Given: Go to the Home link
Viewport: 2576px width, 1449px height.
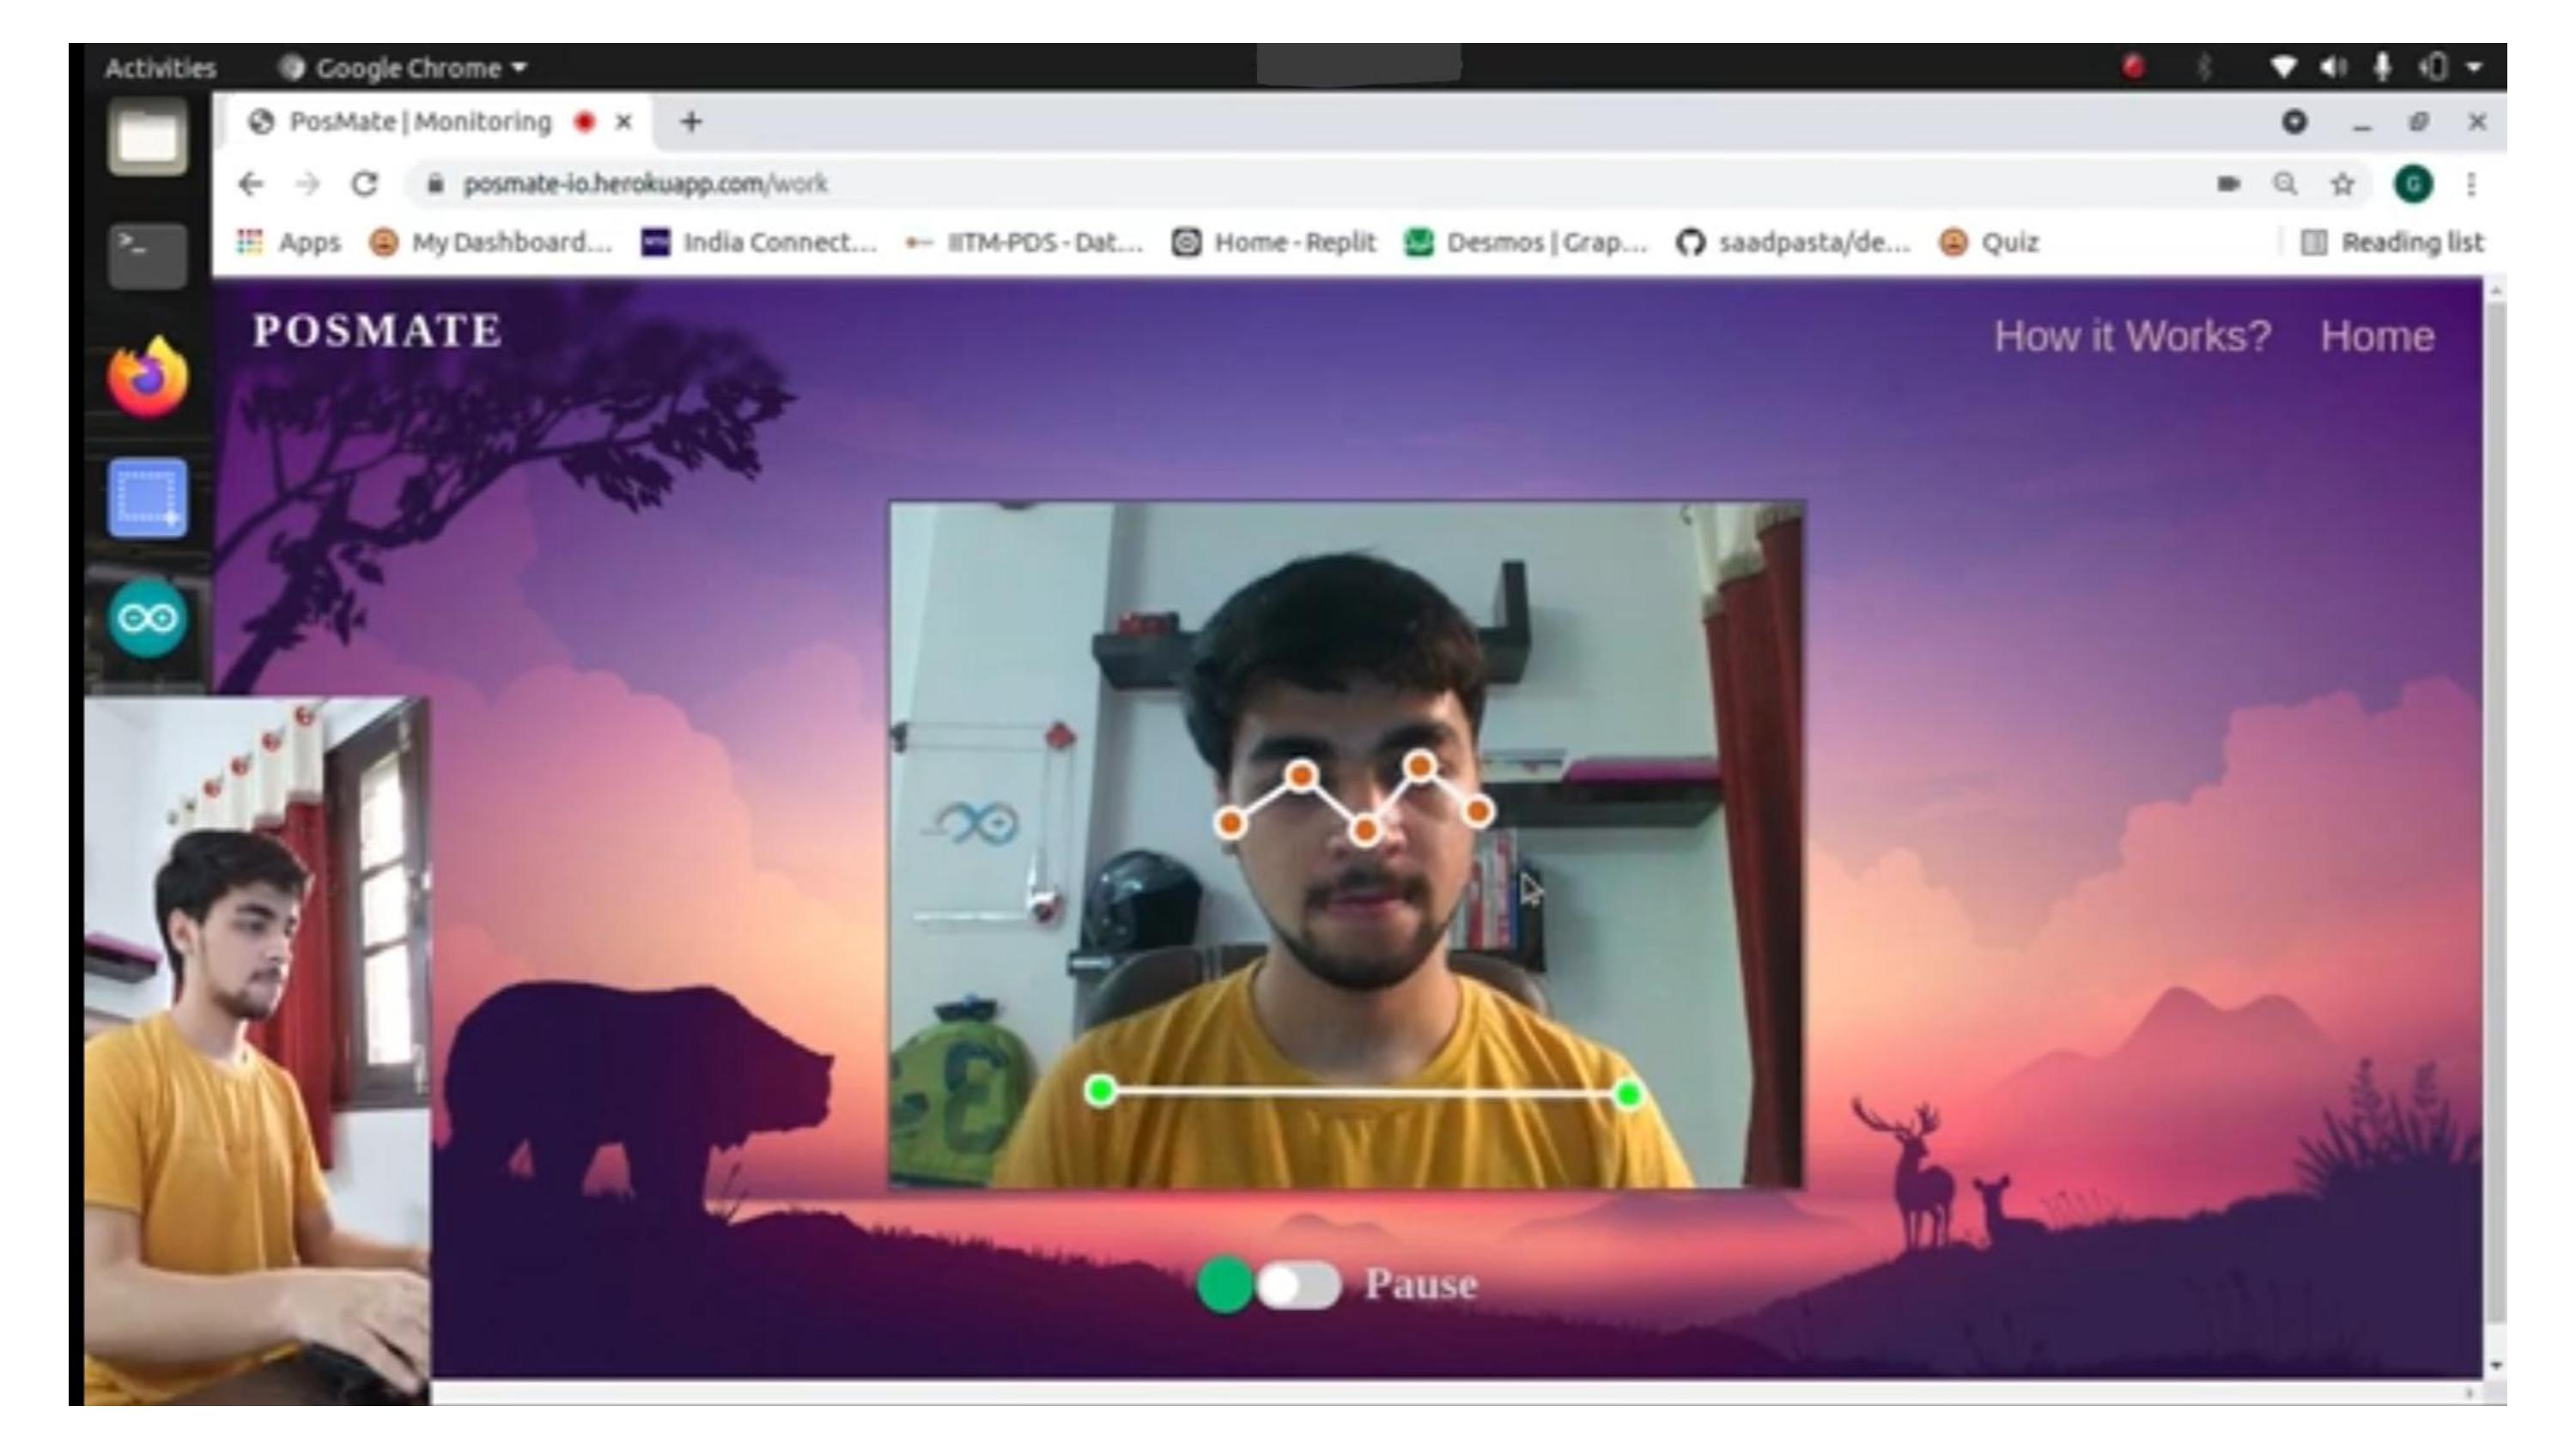Looking at the screenshot, I should [2377, 336].
